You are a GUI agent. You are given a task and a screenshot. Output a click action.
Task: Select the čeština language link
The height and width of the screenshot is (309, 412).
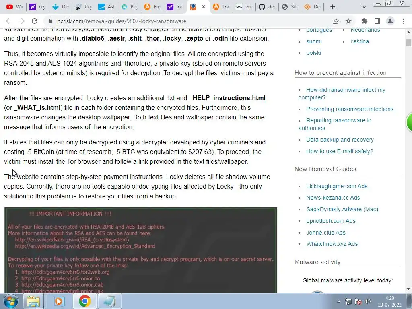pos(359,41)
